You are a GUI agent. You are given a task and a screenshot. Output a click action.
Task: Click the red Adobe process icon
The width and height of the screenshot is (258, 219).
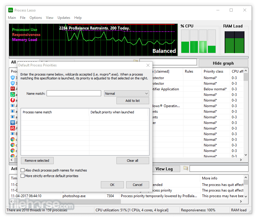point(13,89)
